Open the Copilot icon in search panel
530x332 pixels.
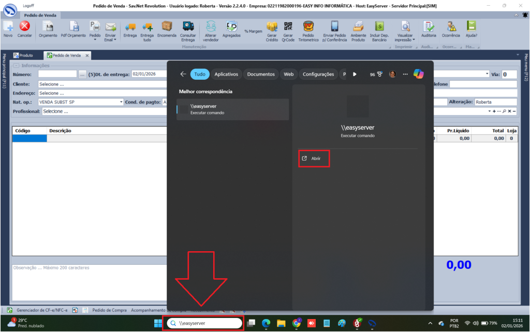point(418,74)
